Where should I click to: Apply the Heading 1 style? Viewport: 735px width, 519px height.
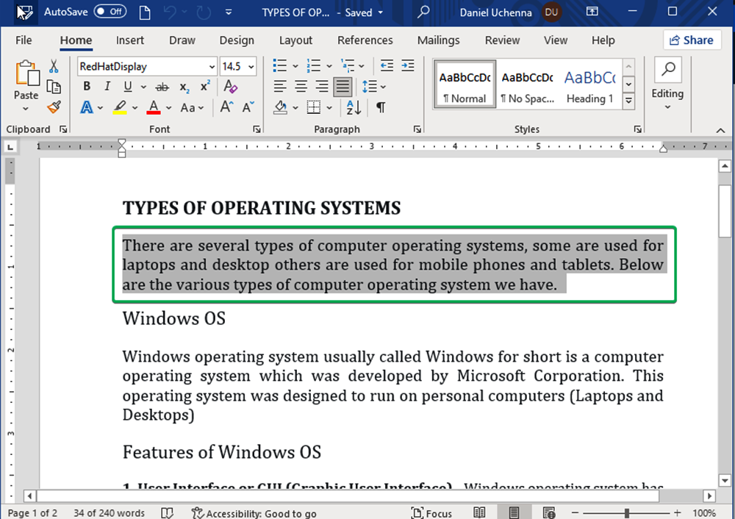click(x=589, y=87)
